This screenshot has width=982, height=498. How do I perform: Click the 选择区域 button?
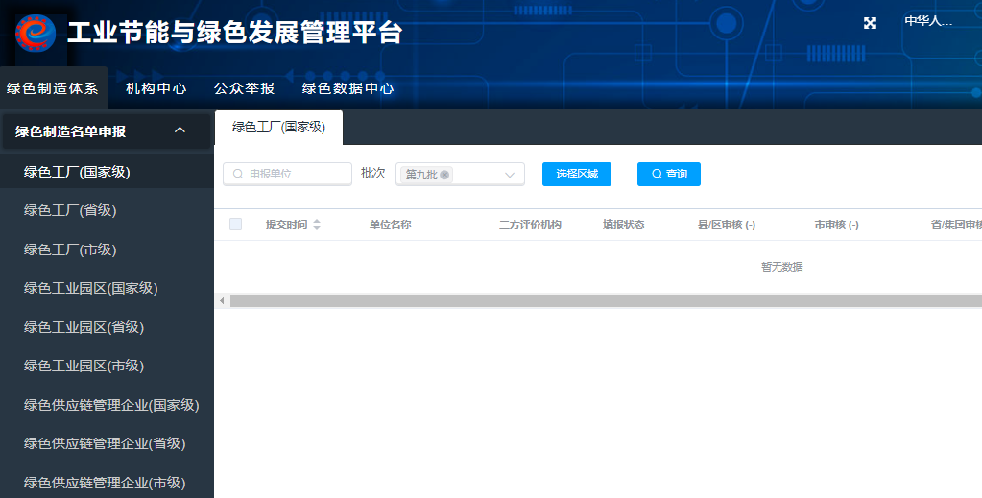coord(576,174)
